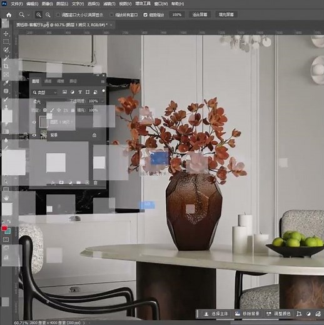Open the 文件(F) menu
Viewport: 324px width, 325px height.
click(x=16, y=4)
